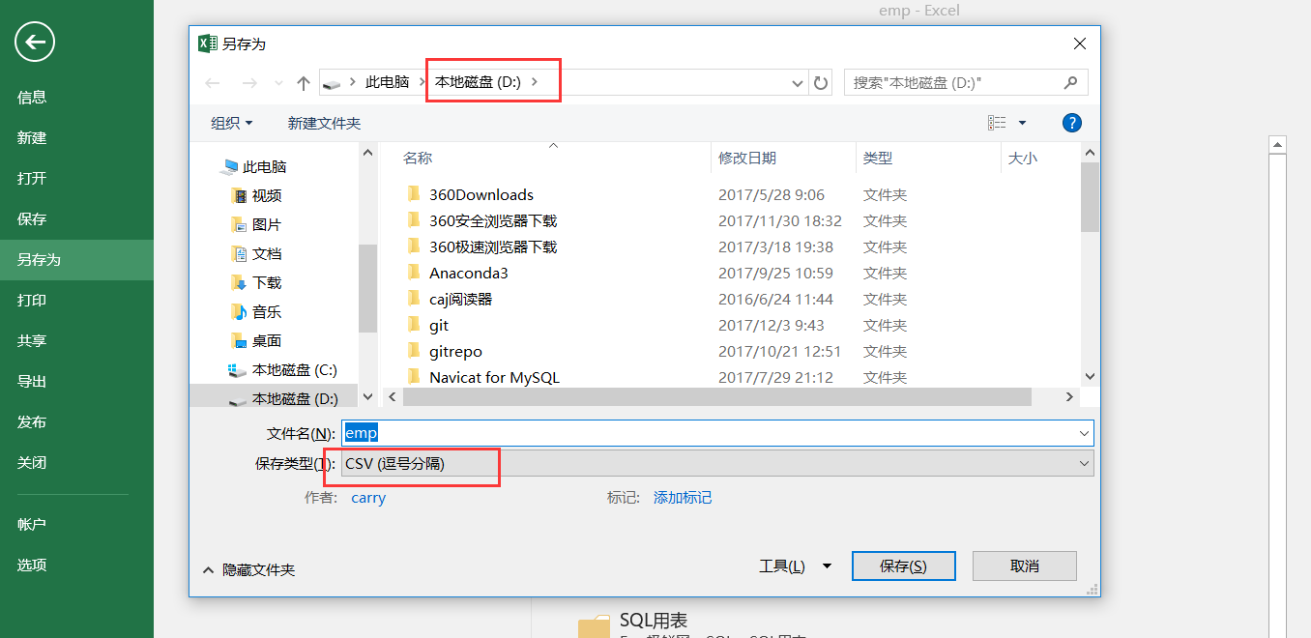Open the Anaconda3 folder icon
The image size is (1311, 638).
[414, 274]
